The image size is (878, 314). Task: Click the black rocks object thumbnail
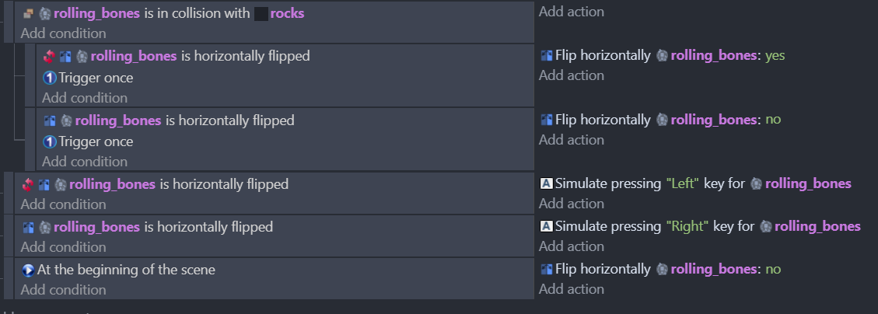[261, 14]
